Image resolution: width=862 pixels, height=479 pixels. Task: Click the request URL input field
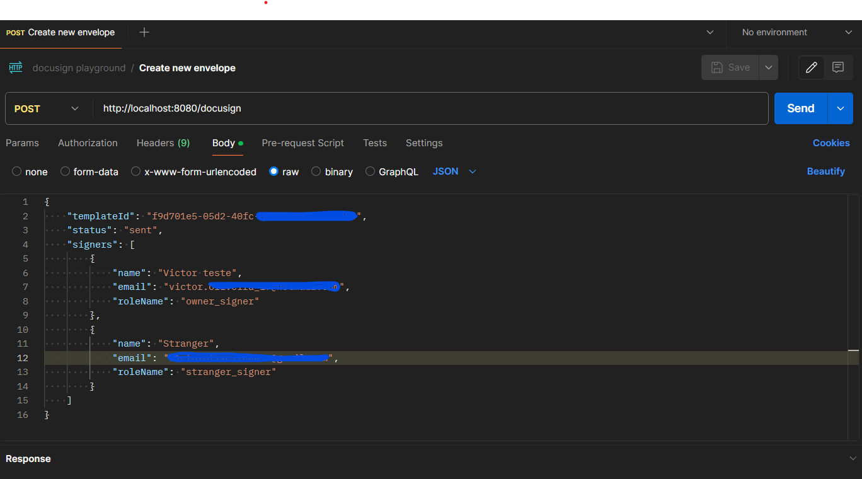point(430,108)
